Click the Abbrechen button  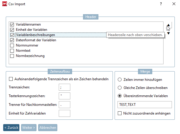(x=48, y=128)
